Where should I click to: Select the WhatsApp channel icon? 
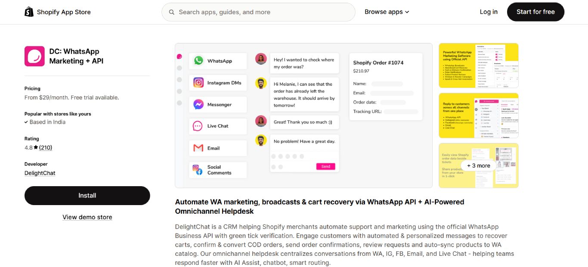pos(198,61)
